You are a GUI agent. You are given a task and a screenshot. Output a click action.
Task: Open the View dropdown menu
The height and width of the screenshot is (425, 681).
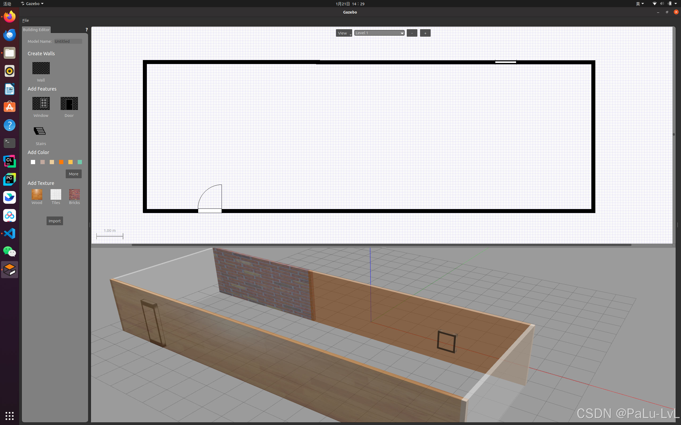(x=344, y=33)
